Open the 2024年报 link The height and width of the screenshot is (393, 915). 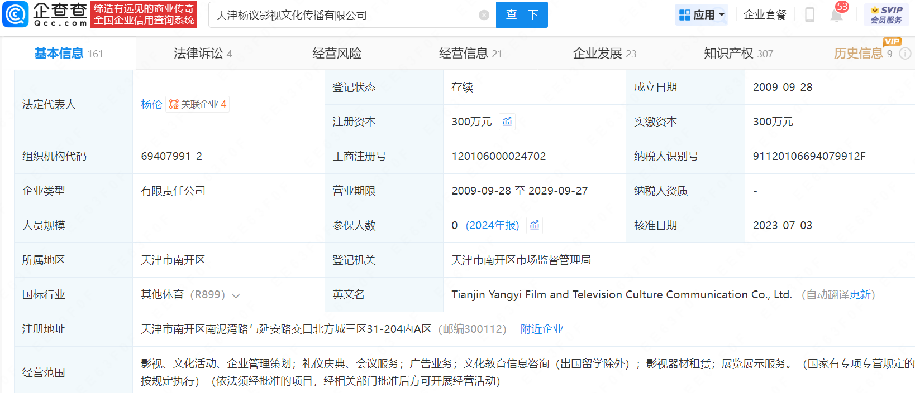pyautogui.click(x=492, y=225)
